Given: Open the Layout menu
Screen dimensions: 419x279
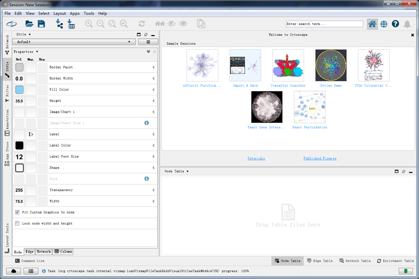Looking at the screenshot, I should [59, 14].
